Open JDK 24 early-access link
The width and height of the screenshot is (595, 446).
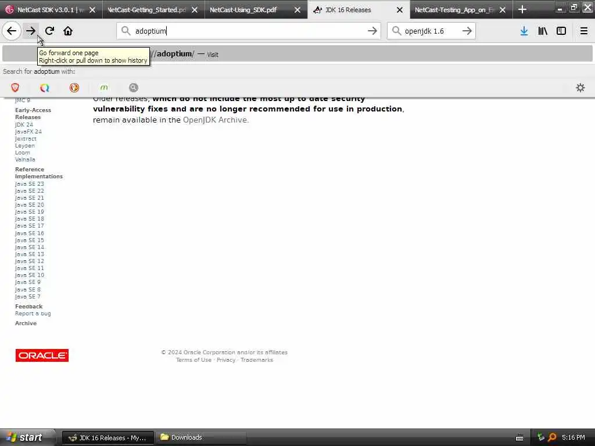[x=24, y=124]
